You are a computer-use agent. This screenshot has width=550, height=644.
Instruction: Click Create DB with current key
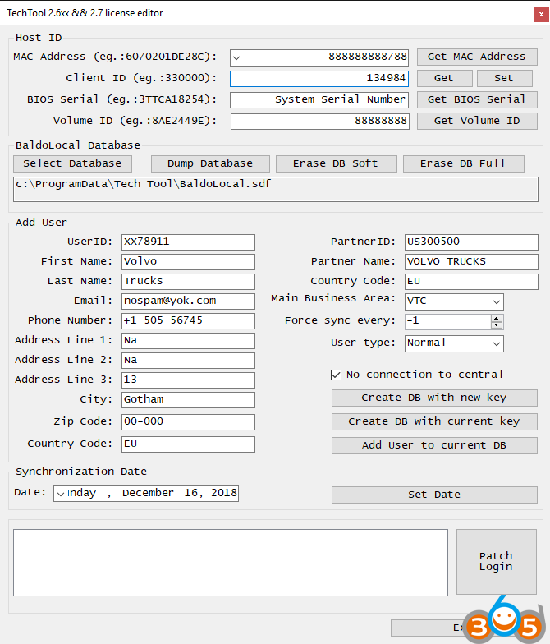434,421
